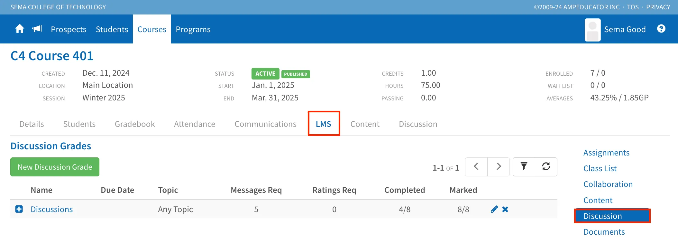Click the Main Location value
678x244 pixels.
click(107, 85)
